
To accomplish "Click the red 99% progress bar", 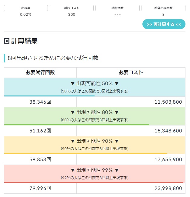I will tap(94, 182).
